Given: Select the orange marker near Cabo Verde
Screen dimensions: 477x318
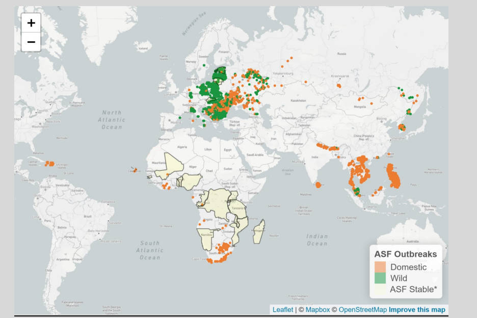Looking at the screenshot, I should 136,169.
